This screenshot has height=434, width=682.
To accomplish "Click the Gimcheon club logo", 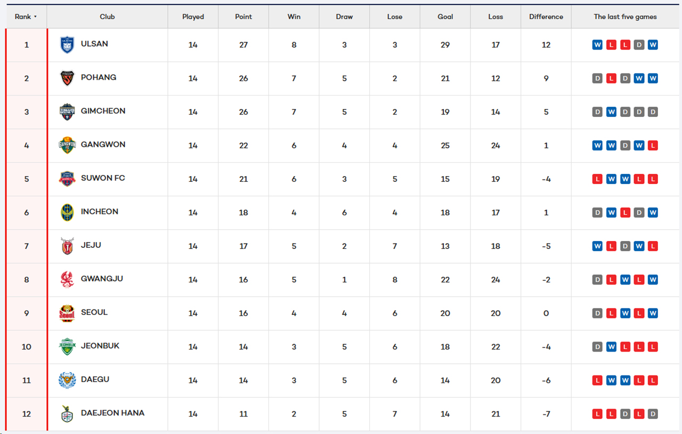I will click(67, 112).
